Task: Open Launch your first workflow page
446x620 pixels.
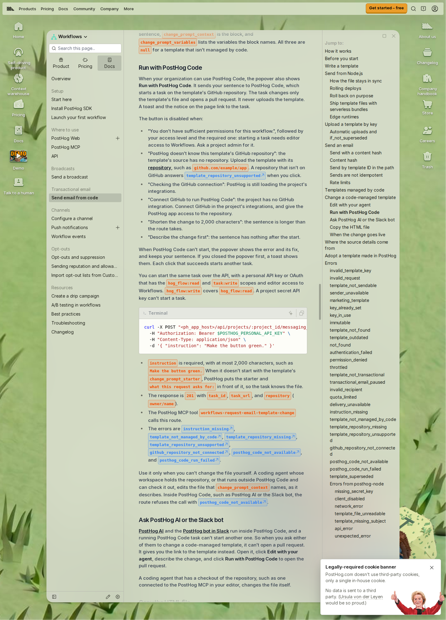Action: pyautogui.click(x=79, y=117)
